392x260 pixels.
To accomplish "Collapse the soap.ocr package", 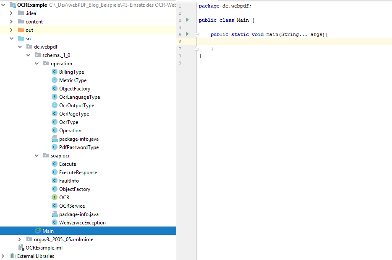I will pyautogui.click(x=37, y=156).
